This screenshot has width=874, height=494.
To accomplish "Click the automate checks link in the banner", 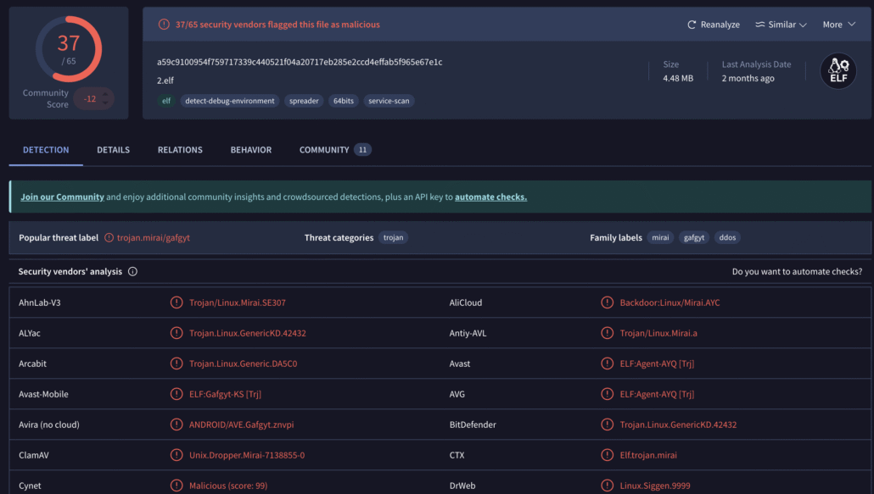I will (490, 197).
